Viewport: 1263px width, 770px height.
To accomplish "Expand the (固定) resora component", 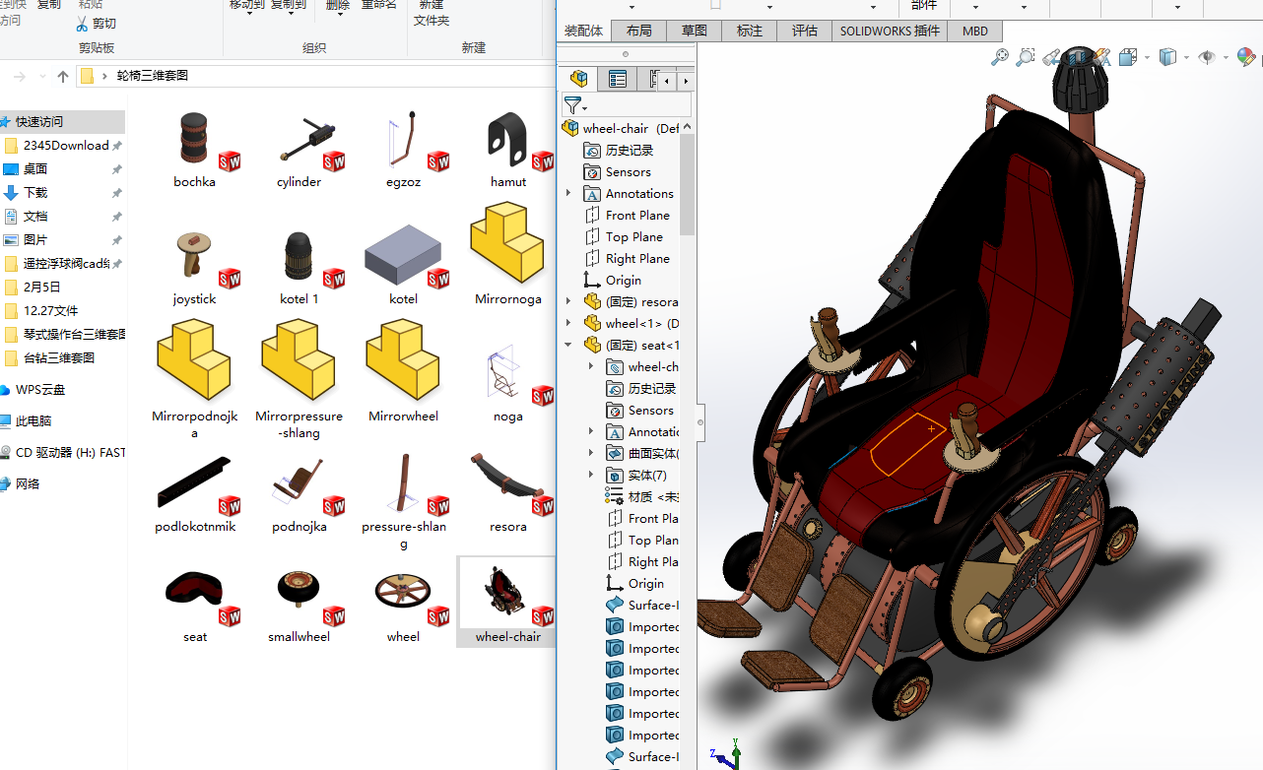I will pyautogui.click(x=568, y=301).
